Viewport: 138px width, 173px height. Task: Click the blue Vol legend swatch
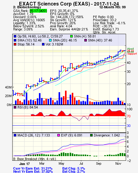click(43, 44)
